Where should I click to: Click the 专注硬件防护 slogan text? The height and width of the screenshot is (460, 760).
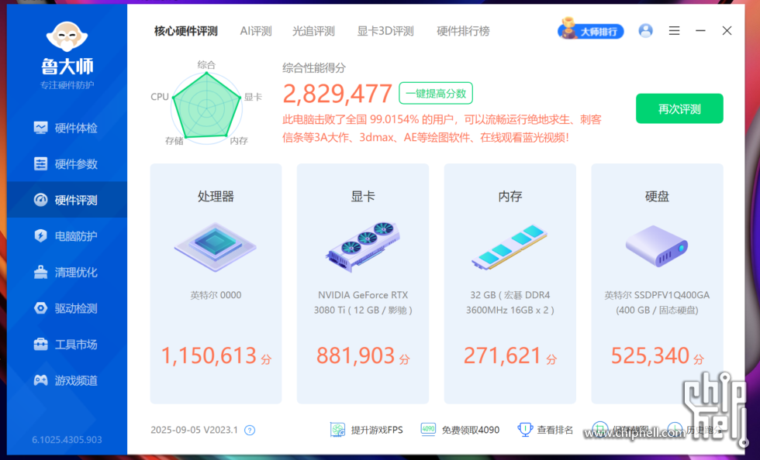67,85
